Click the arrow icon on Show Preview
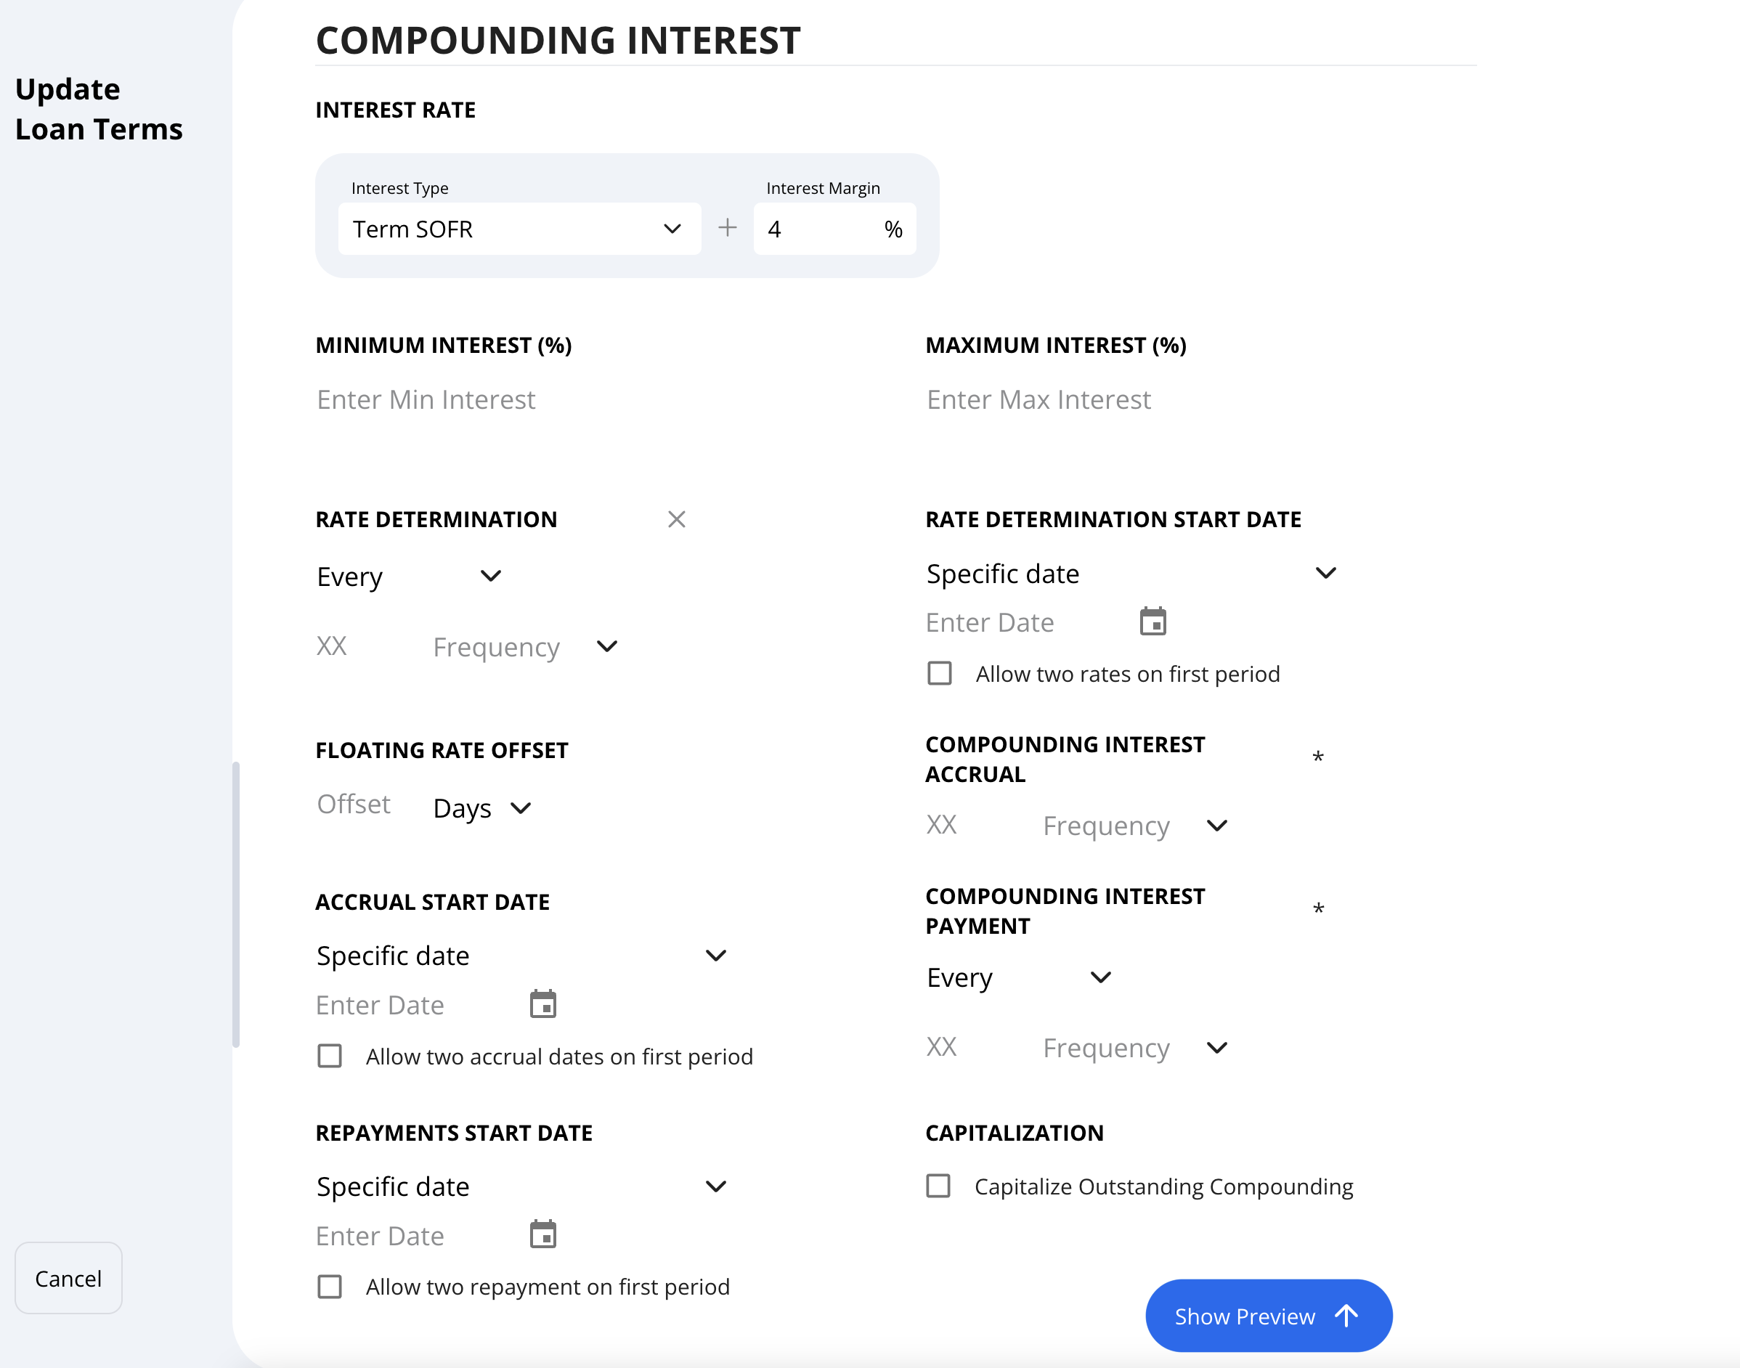Image resolution: width=1740 pixels, height=1368 pixels. tap(1346, 1316)
